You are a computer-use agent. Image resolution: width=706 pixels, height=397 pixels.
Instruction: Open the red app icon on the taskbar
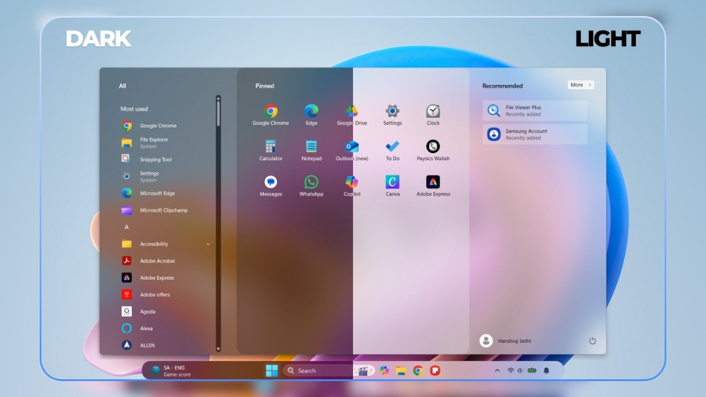coord(435,371)
